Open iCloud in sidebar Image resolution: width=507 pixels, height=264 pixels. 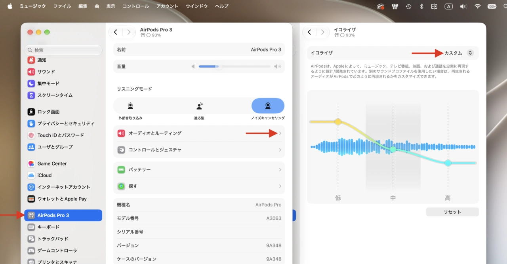[63, 175]
